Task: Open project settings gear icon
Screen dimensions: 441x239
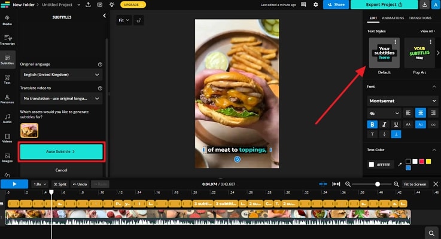Action: [315, 5]
